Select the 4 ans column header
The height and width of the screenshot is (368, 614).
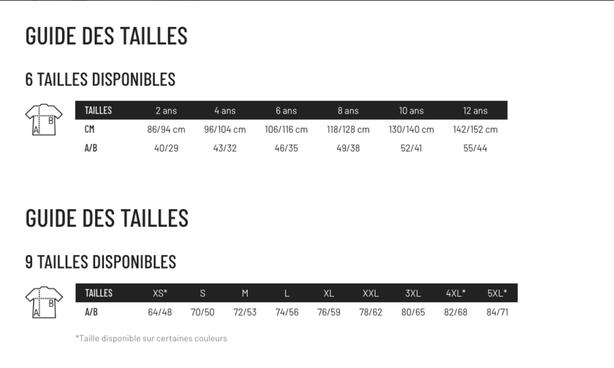click(x=225, y=110)
